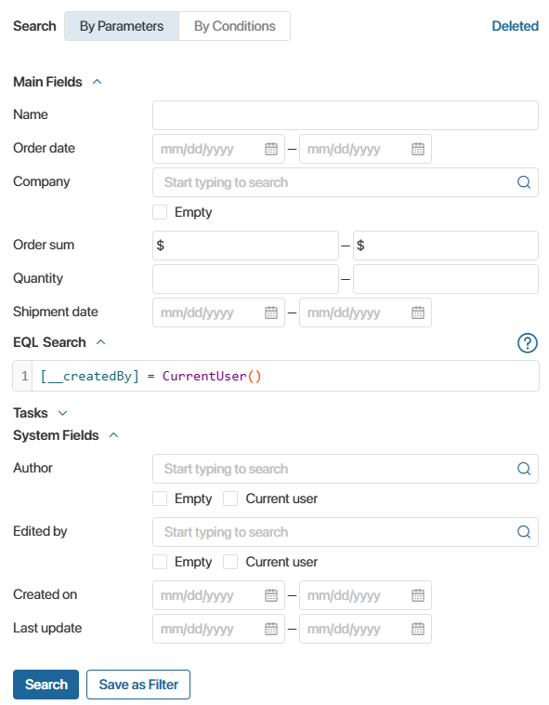Click Save as Filter button
The image size is (549, 705).
pos(138,685)
